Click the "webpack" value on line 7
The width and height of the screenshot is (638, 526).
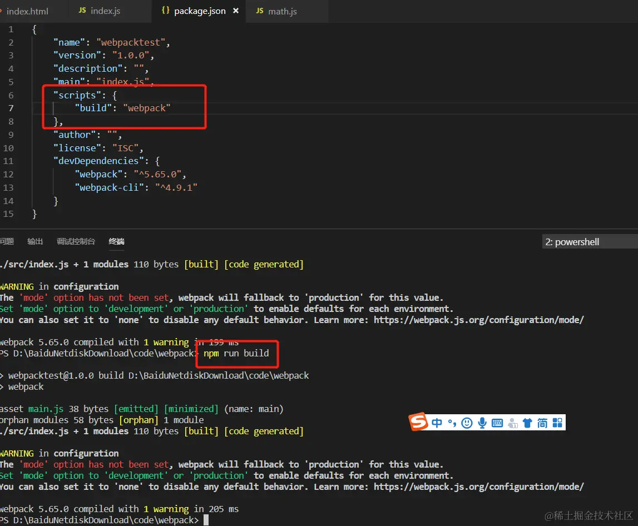[x=147, y=108]
